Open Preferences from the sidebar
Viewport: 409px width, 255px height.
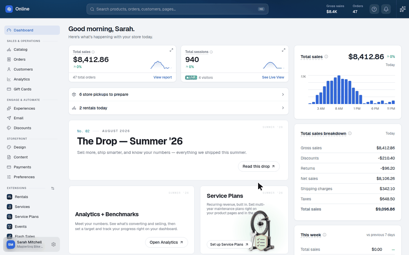pos(32,177)
